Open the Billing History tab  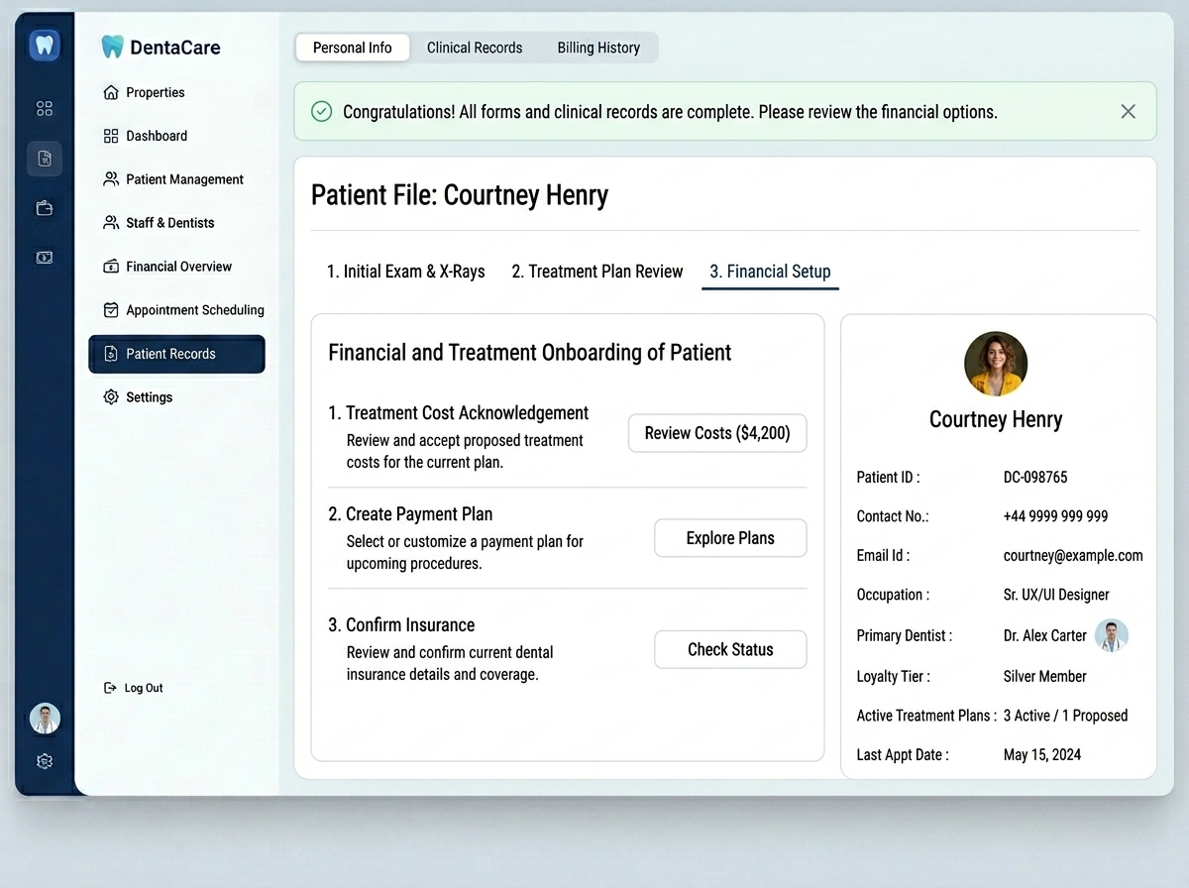[x=598, y=48]
